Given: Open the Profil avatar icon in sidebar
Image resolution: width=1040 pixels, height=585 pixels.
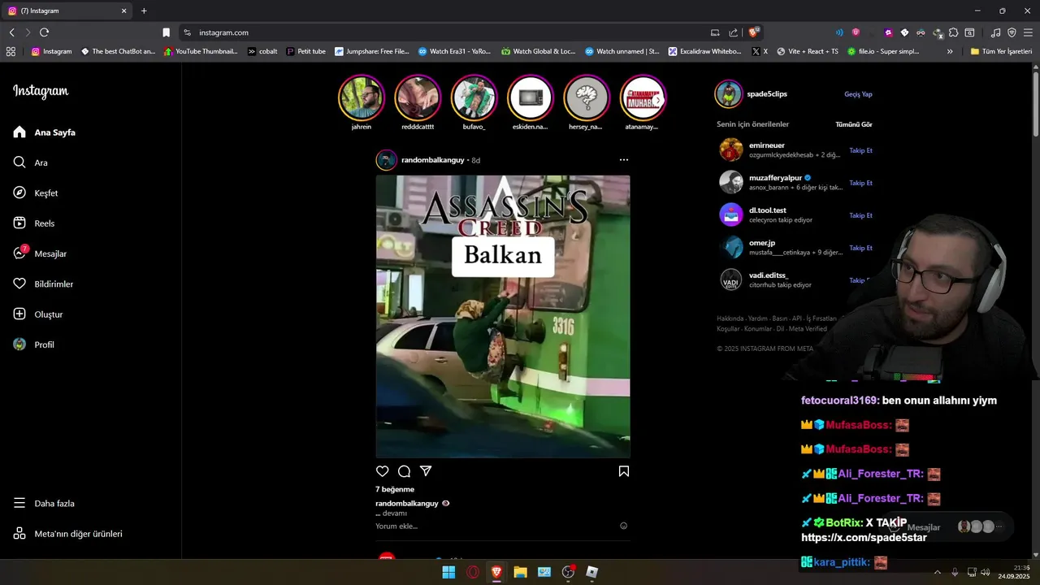Looking at the screenshot, I should tap(19, 344).
